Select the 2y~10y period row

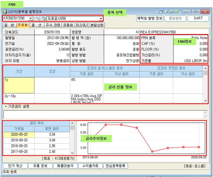(x=19, y=98)
